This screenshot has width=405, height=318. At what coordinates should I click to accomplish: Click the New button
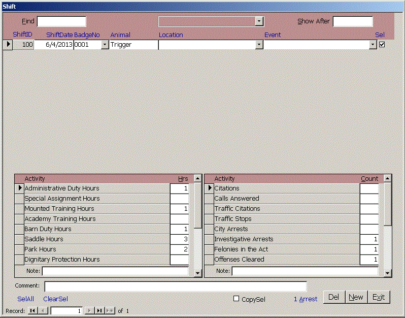click(x=356, y=297)
